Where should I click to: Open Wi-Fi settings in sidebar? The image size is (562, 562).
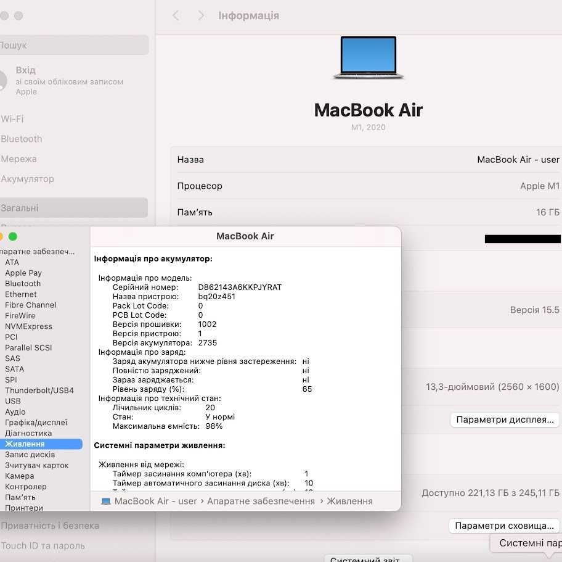click(12, 119)
